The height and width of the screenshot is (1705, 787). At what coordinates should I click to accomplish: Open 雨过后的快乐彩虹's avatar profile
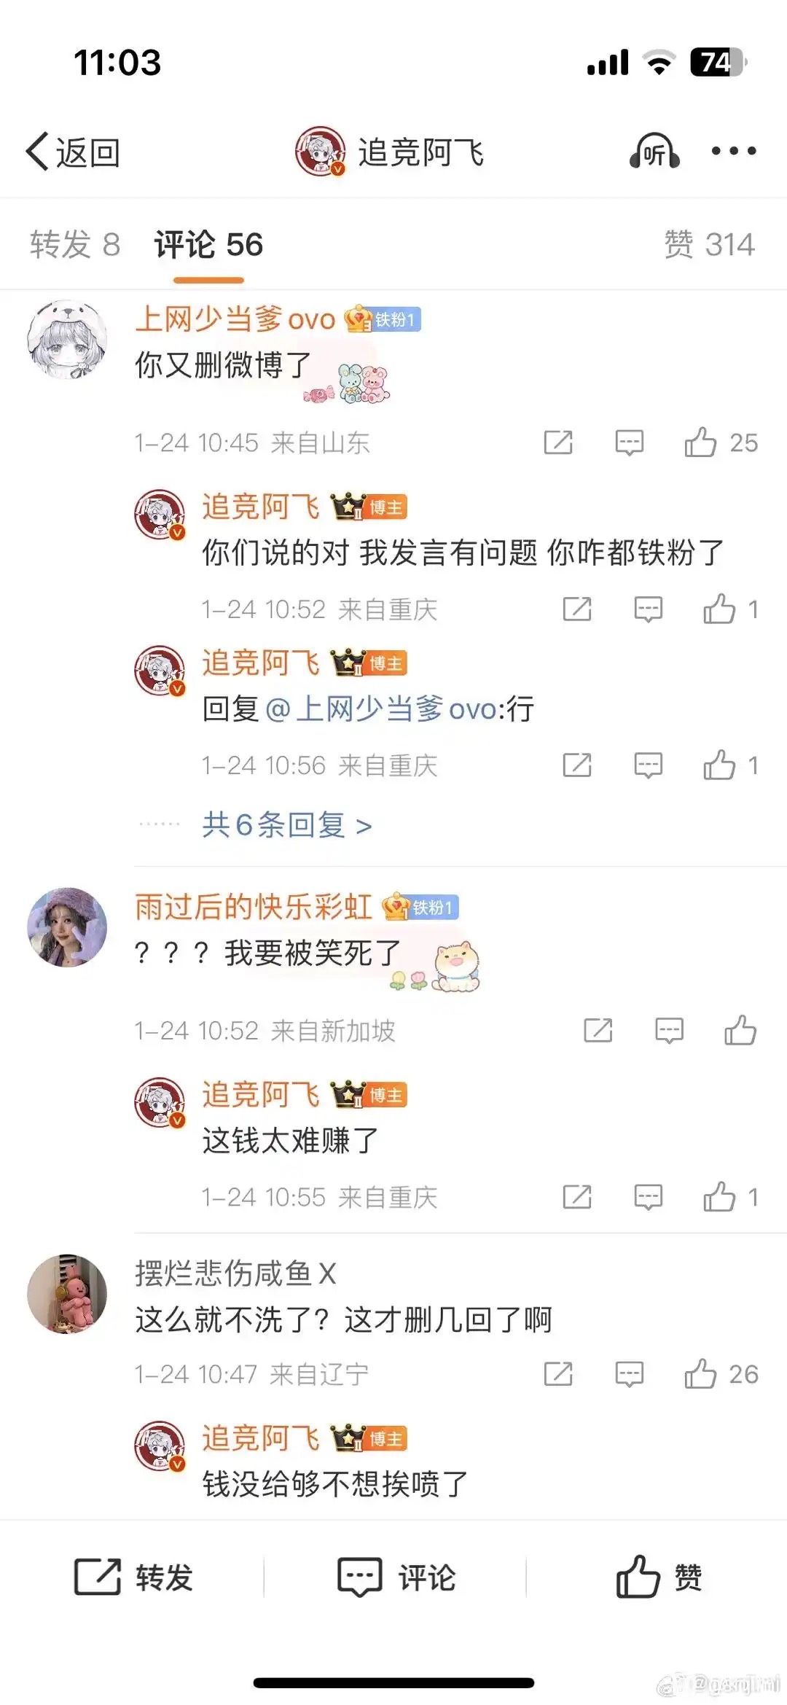pyautogui.click(x=67, y=927)
